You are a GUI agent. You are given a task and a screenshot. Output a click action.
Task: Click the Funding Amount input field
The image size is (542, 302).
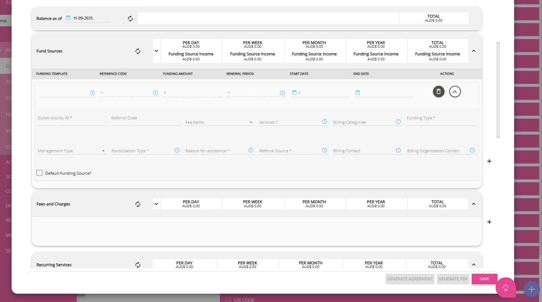pyautogui.click(x=193, y=93)
